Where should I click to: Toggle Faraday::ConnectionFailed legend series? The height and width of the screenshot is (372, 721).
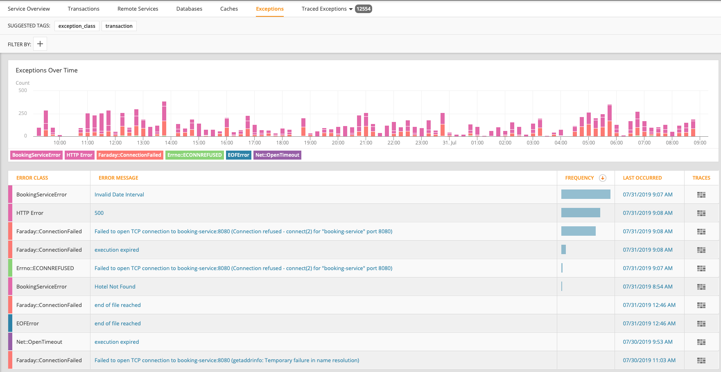coord(129,155)
